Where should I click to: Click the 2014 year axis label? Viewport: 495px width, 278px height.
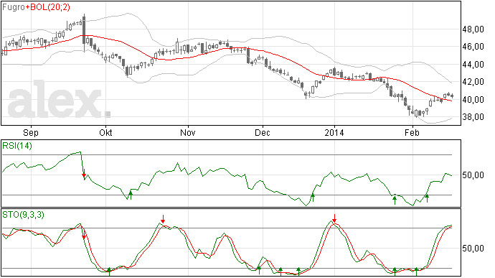(334, 132)
